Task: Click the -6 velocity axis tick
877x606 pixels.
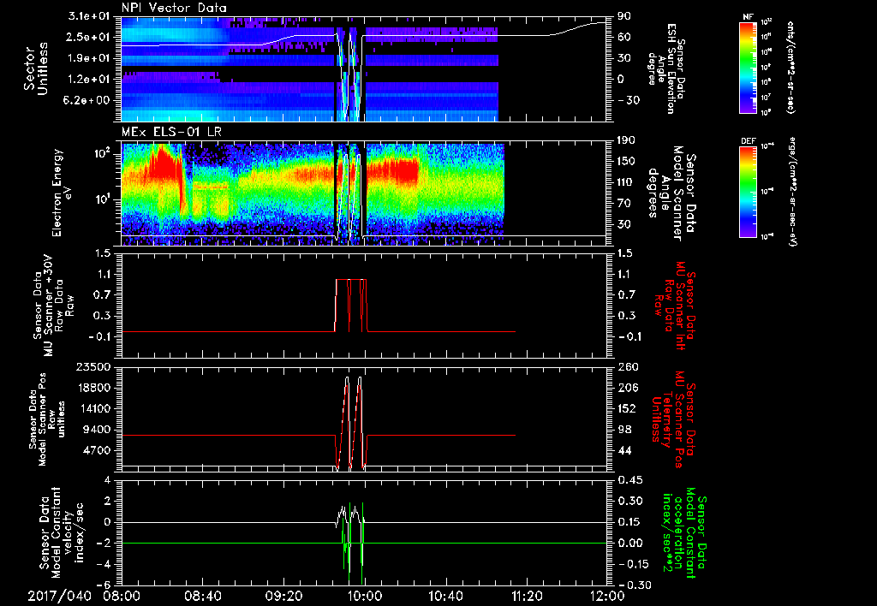Action: pos(105,585)
